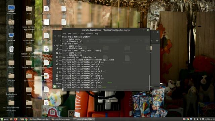Show tree view button in file manager
The image size is (215, 121).
pos(59,87)
